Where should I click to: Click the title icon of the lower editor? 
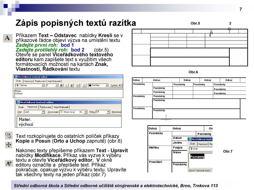click(18, 102)
